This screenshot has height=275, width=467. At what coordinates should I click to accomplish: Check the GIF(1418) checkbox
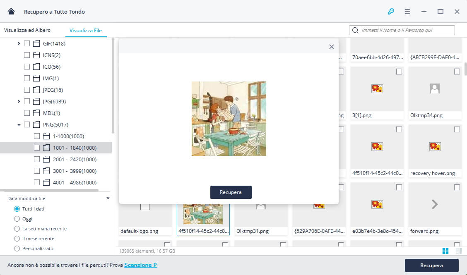pos(27,43)
